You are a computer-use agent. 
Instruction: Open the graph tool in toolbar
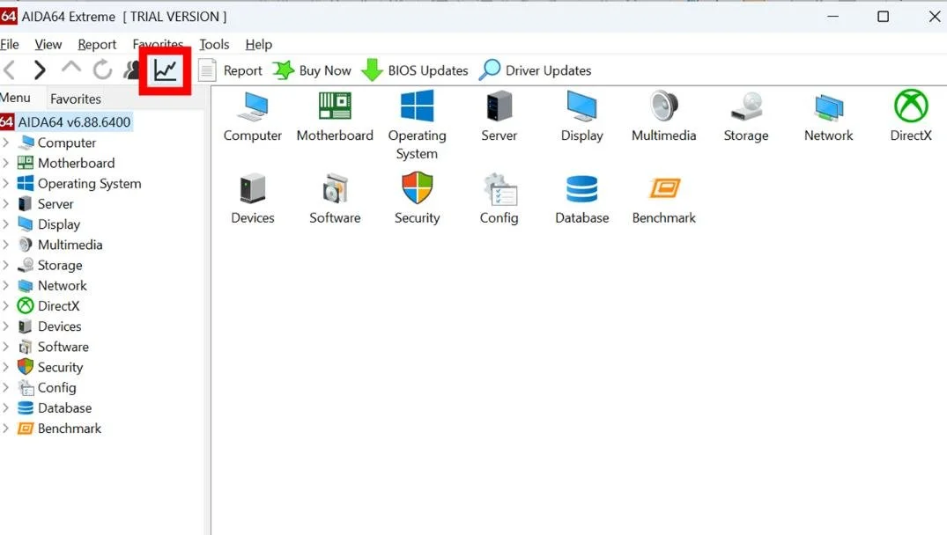166,70
